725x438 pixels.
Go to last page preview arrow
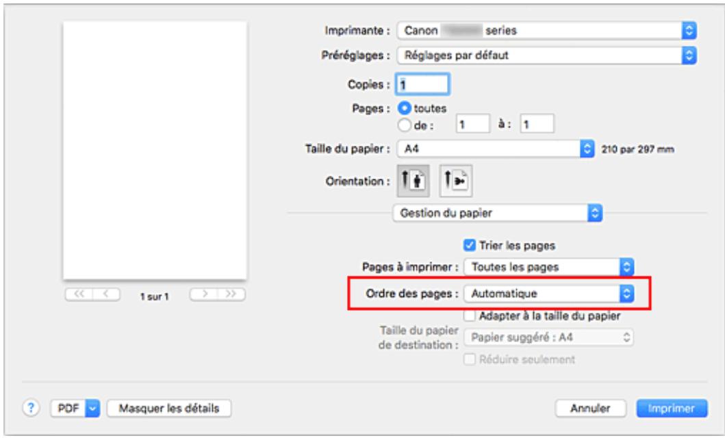(231, 294)
